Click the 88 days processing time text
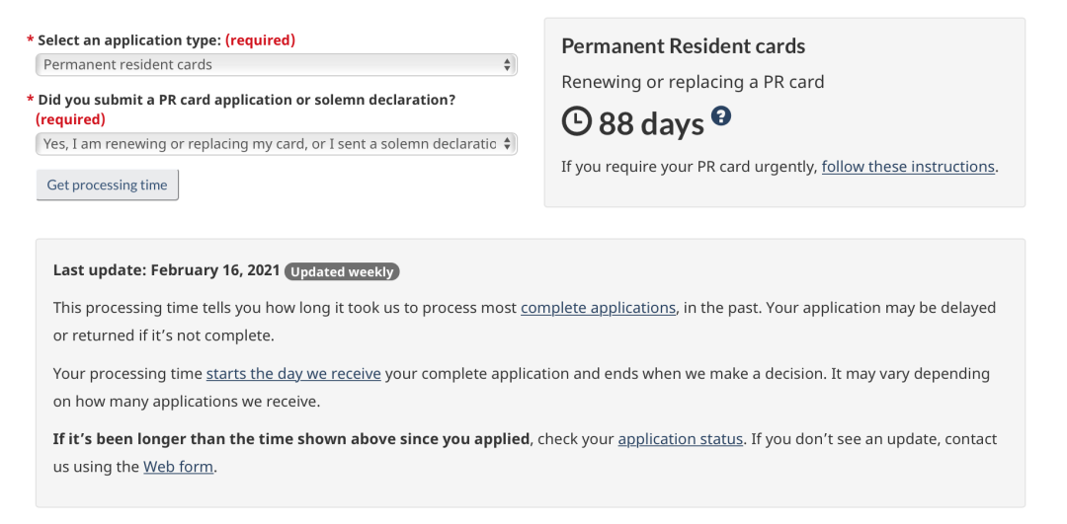 pyautogui.click(x=651, y=123)
